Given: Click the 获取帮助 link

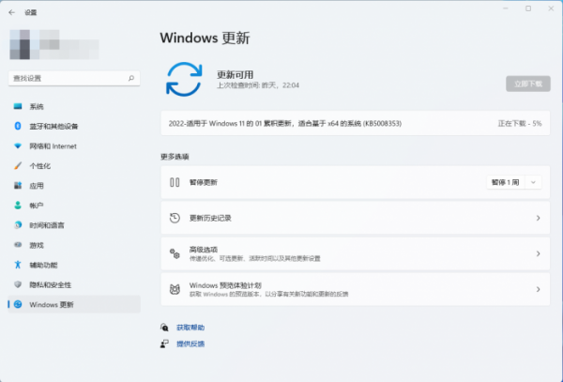Looking at the screenshot, I should 190,328.
